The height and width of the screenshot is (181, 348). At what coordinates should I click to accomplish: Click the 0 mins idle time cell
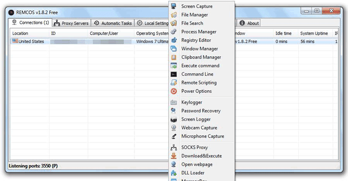pyautogui.click(x=282, y=41)
